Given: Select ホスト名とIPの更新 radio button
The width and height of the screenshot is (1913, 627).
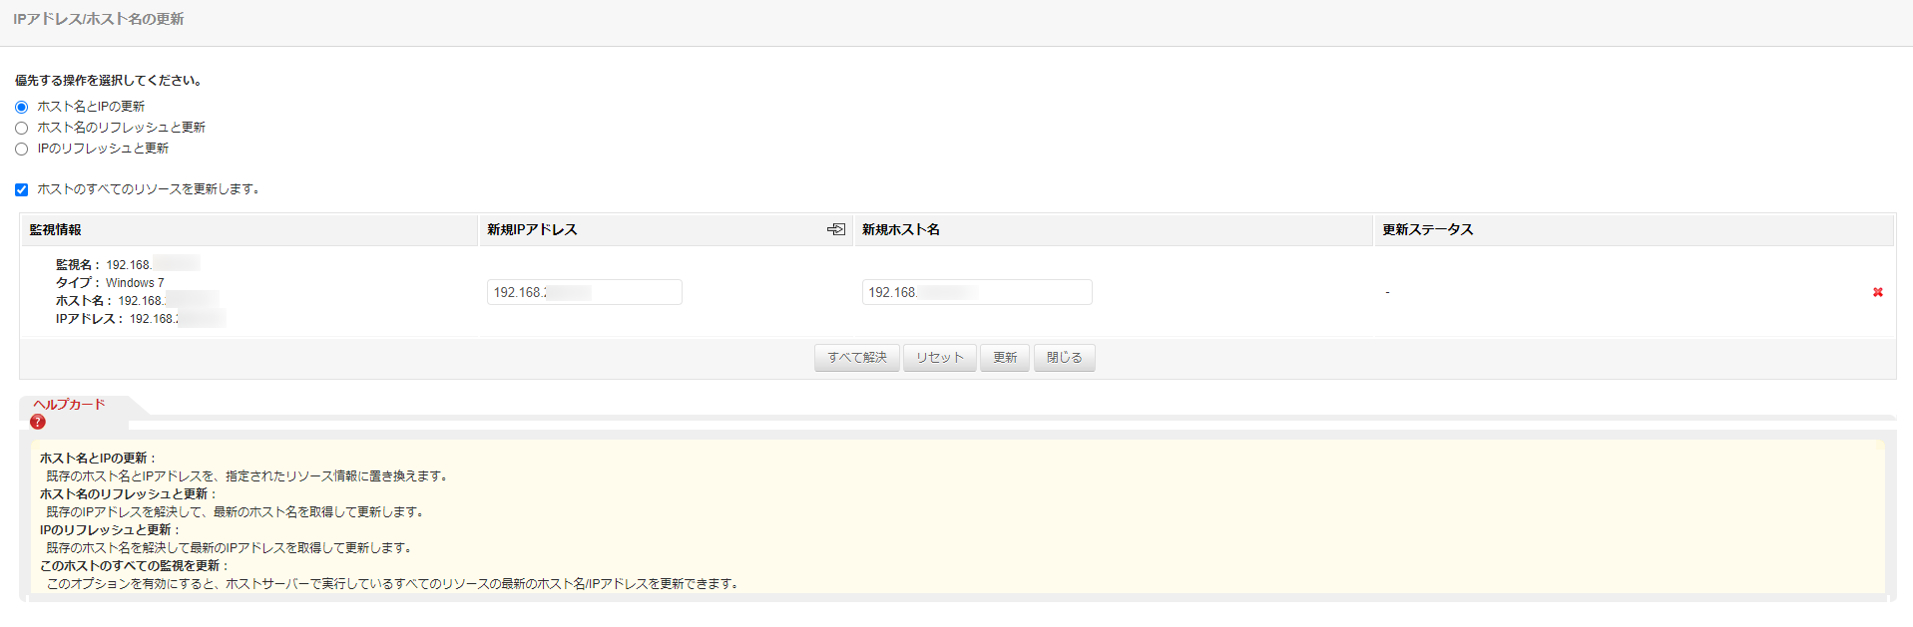Looking at the screenshot, I should click(21, 107).
